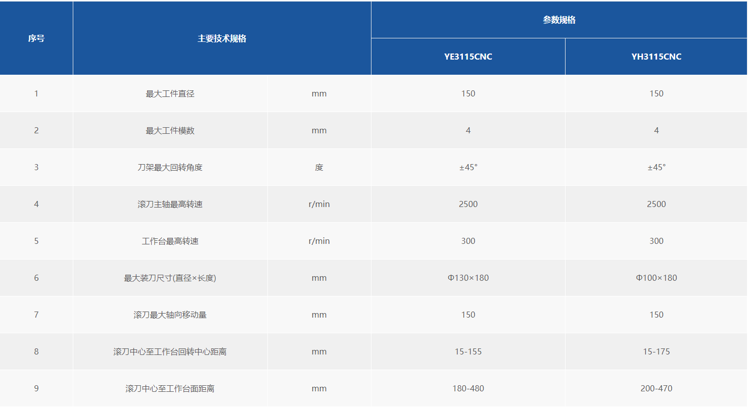Click sequence number 1 in 序号 column
This screenshot has width=749, height=409.
[x=36, y=93]
